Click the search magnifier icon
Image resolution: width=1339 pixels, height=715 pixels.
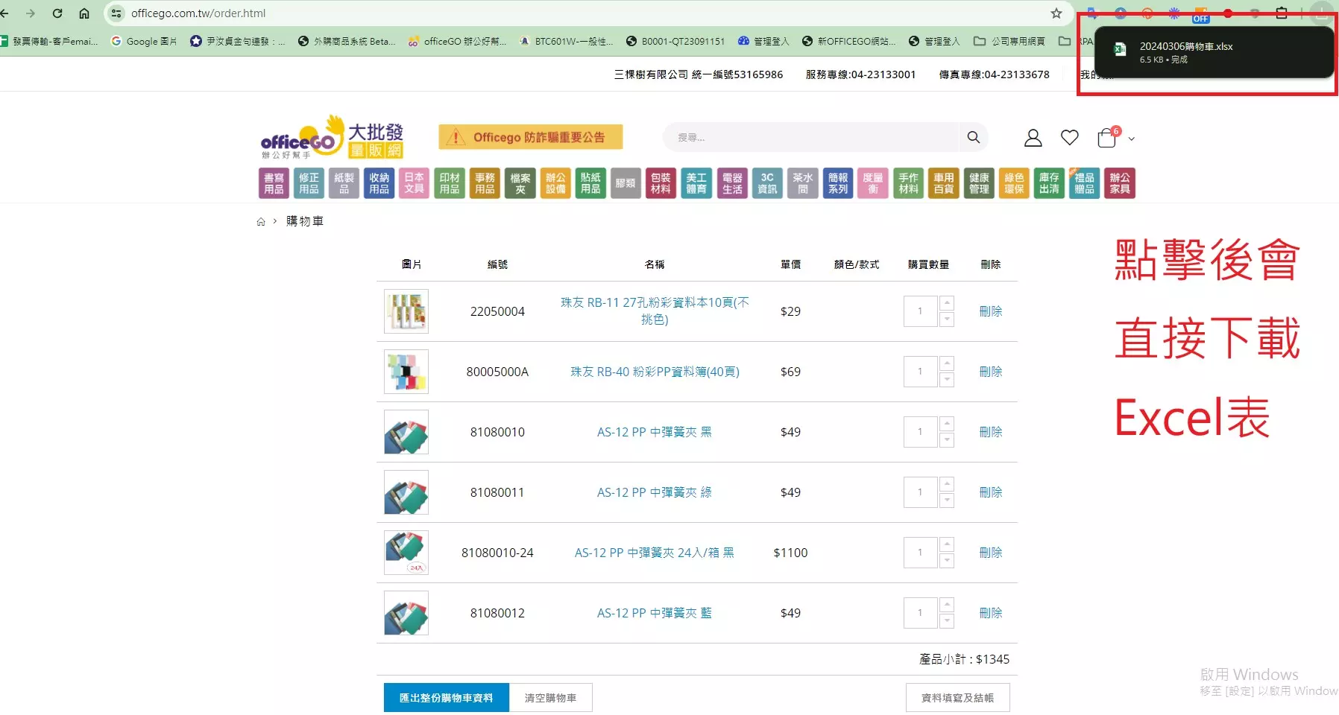(x=973, y=137)
